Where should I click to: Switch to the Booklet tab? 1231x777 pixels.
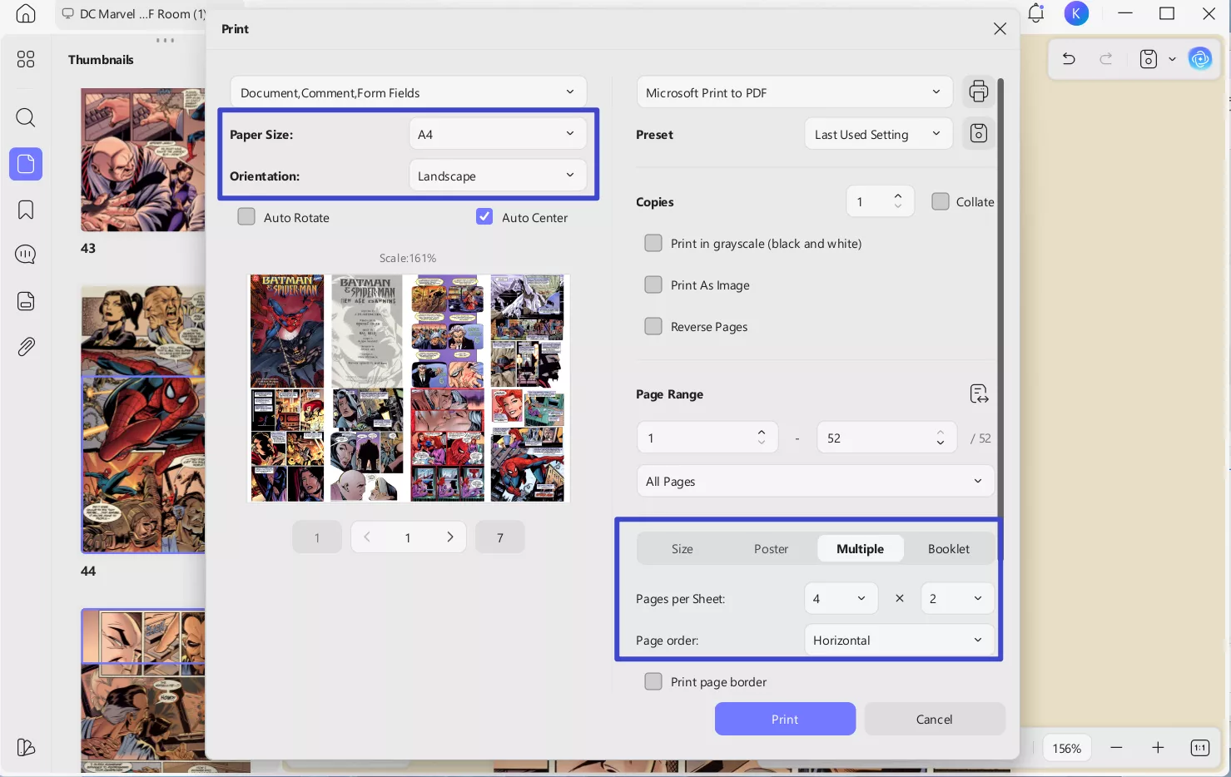948,549
